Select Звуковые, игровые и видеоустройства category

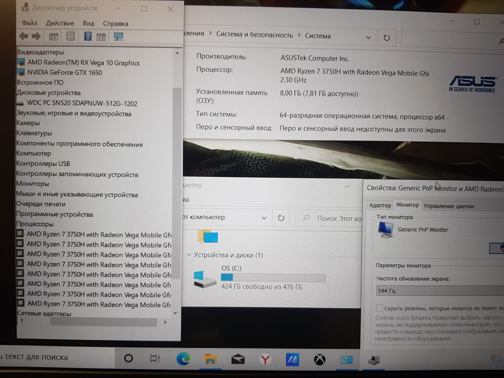pos(74,114)
